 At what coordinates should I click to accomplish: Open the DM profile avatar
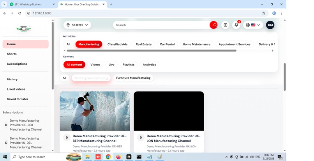tap(270, 25)
